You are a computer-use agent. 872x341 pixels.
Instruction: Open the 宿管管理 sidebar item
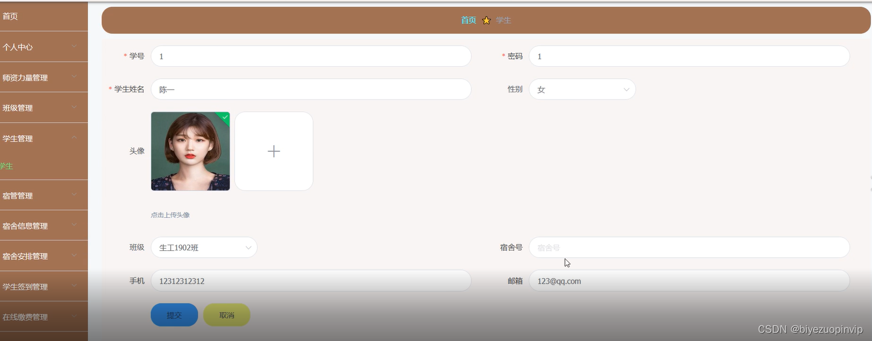pyautogui.click(x=44, y=195)
